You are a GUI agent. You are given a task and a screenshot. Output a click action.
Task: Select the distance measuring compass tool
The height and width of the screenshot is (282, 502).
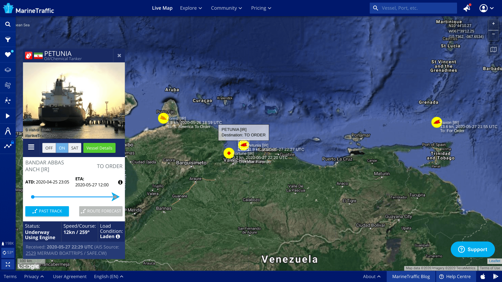[8, 131]
